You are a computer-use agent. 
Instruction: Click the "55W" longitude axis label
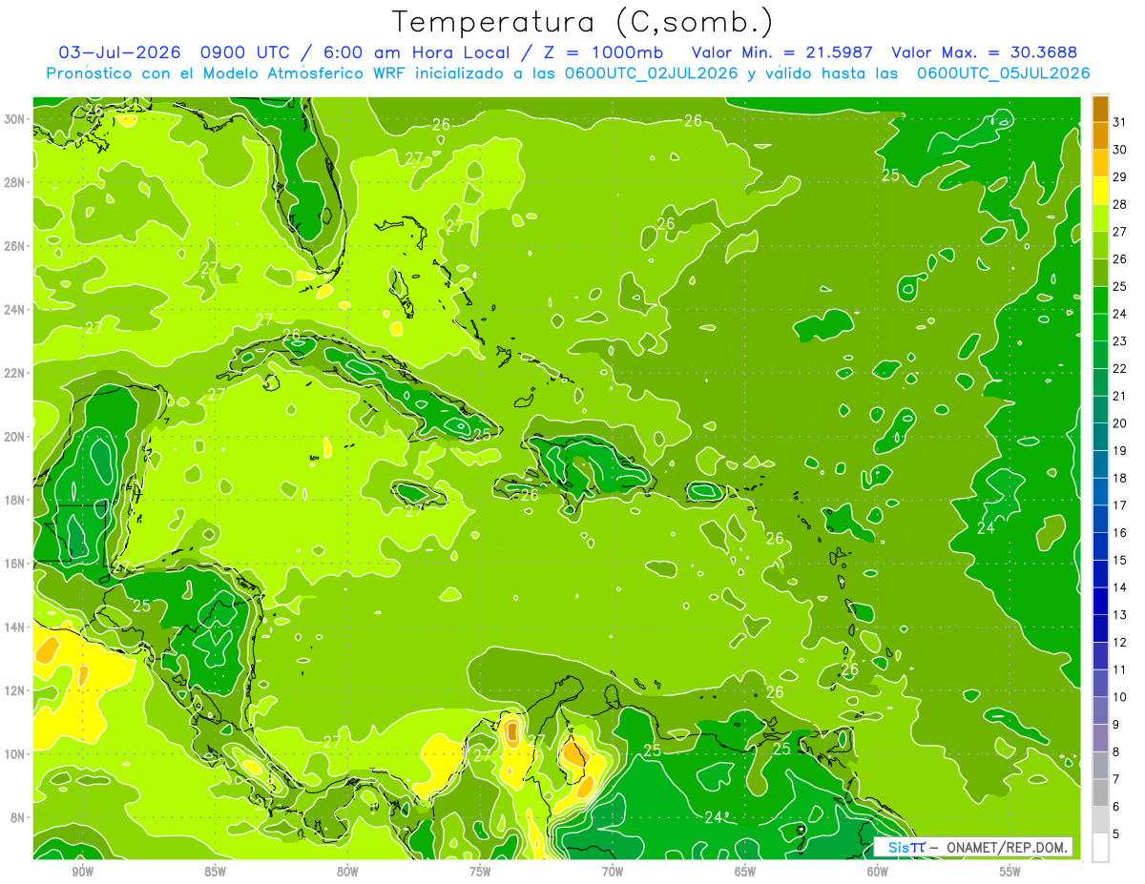pos(1010,872)
